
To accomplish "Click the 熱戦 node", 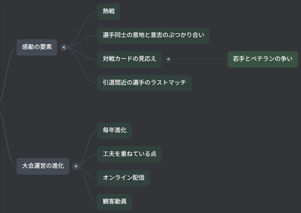I will tap(108, 12).
